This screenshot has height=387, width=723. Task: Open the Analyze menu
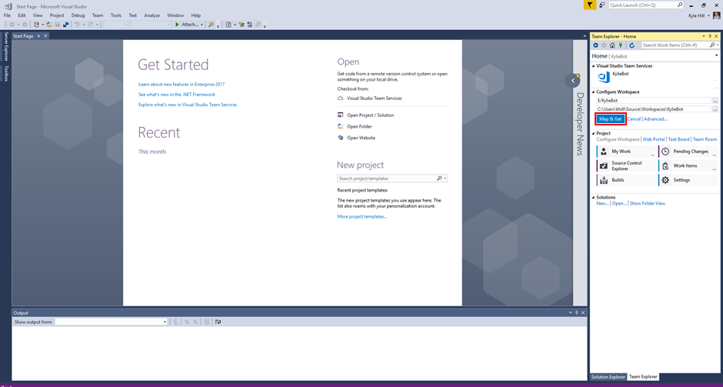click(x=152, y=15)
